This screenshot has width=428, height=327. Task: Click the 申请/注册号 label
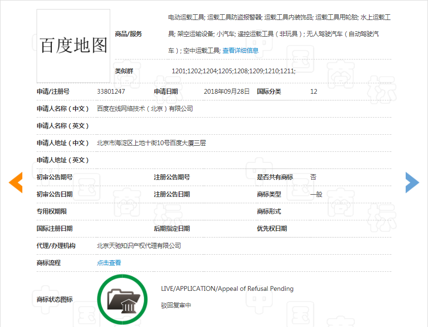(x=53, y=91)
